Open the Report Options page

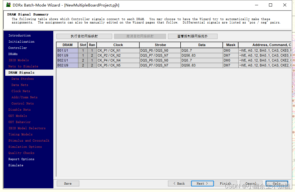pyautogui.click(x=21, y=159)
